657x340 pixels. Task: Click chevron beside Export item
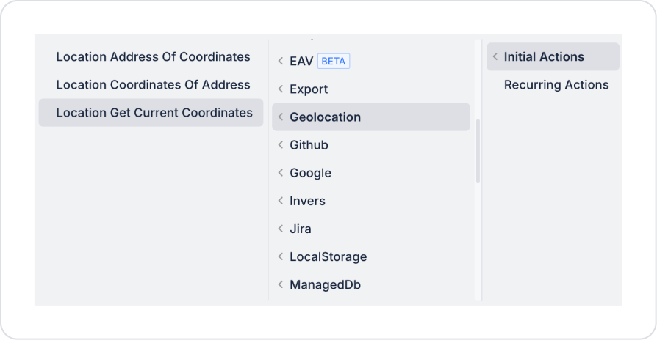281,89
